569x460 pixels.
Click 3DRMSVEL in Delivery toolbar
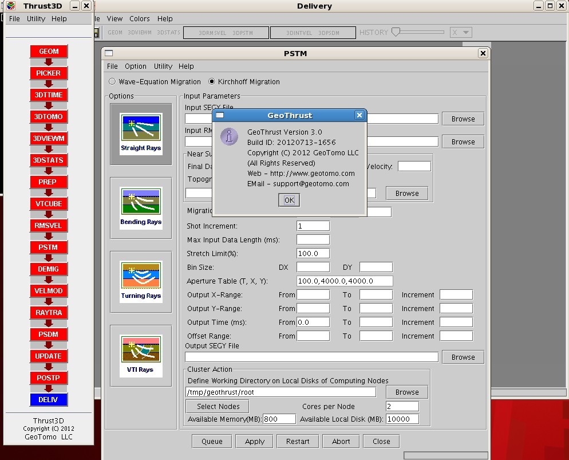[212, 33]
